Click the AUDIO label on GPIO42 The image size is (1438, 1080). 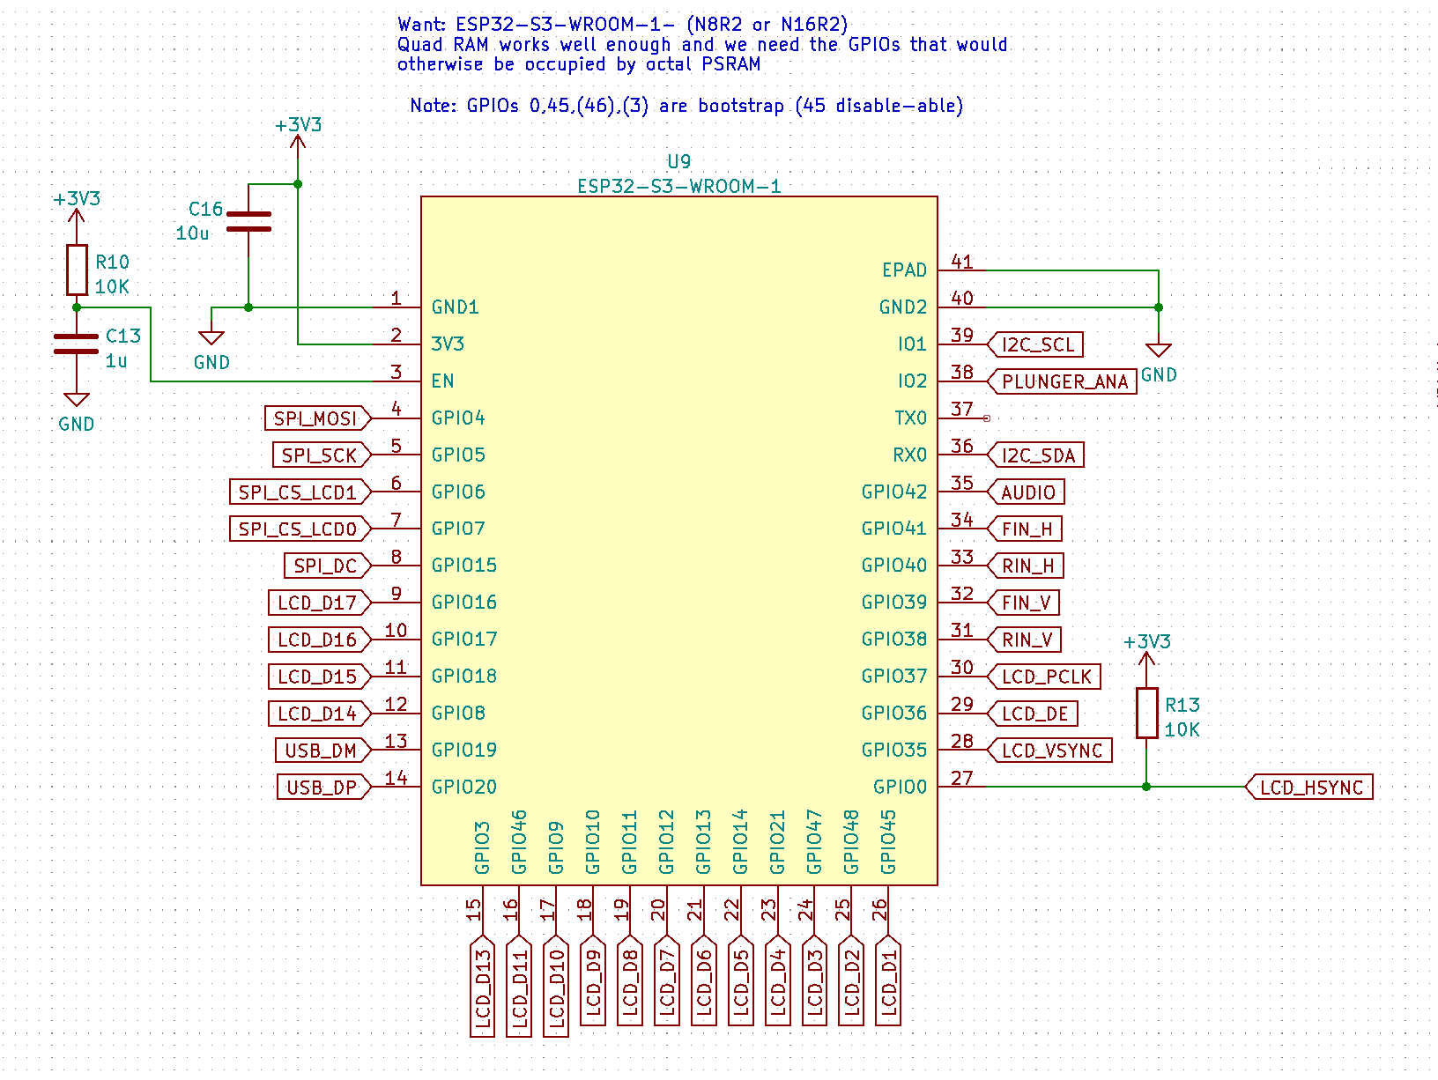(1027, 492)
